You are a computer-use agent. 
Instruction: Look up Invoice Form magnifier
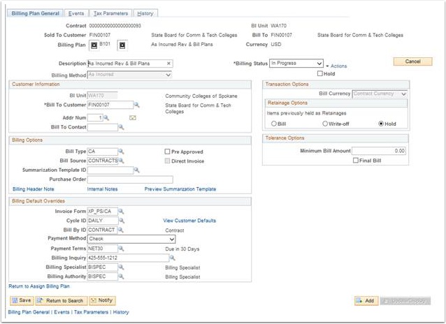point(121,211)
